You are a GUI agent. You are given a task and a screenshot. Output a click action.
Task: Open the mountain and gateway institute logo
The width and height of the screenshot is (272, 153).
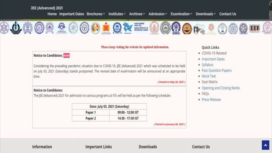(x=199, y=29)
